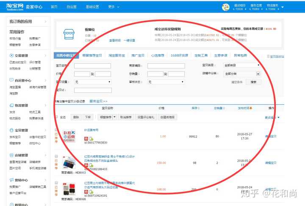
Task: Open the 宝贝设置 dropdown
Action: point(93,82)
